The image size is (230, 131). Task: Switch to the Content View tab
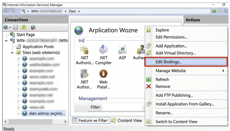click(126, 121)
